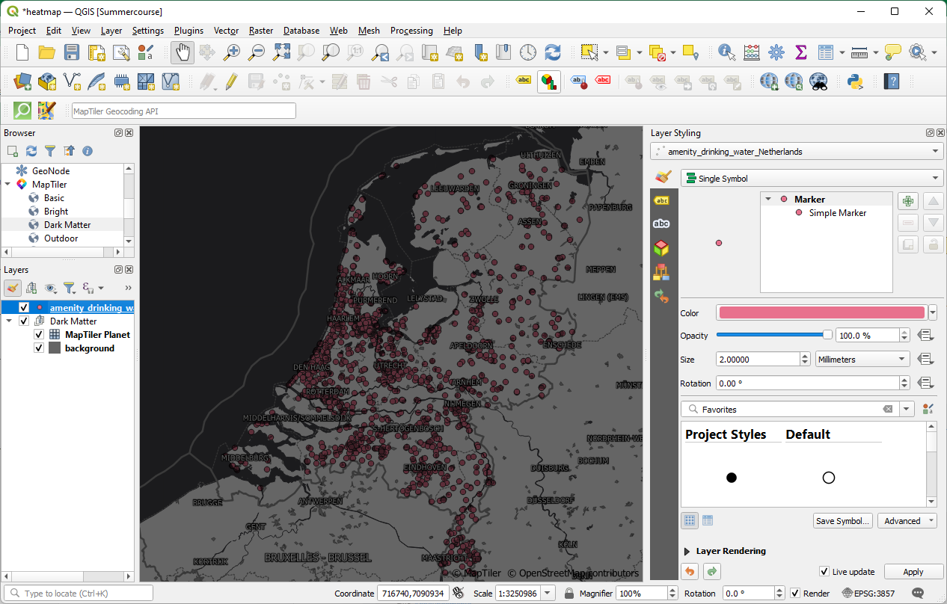Viewport: 947px width, 604px height.
Task: Open the Labels tab in Layer Styling panel
Action: (x=661, y=200)
